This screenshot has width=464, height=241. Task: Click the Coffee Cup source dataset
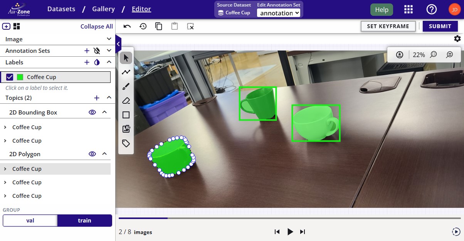(234, 13)
